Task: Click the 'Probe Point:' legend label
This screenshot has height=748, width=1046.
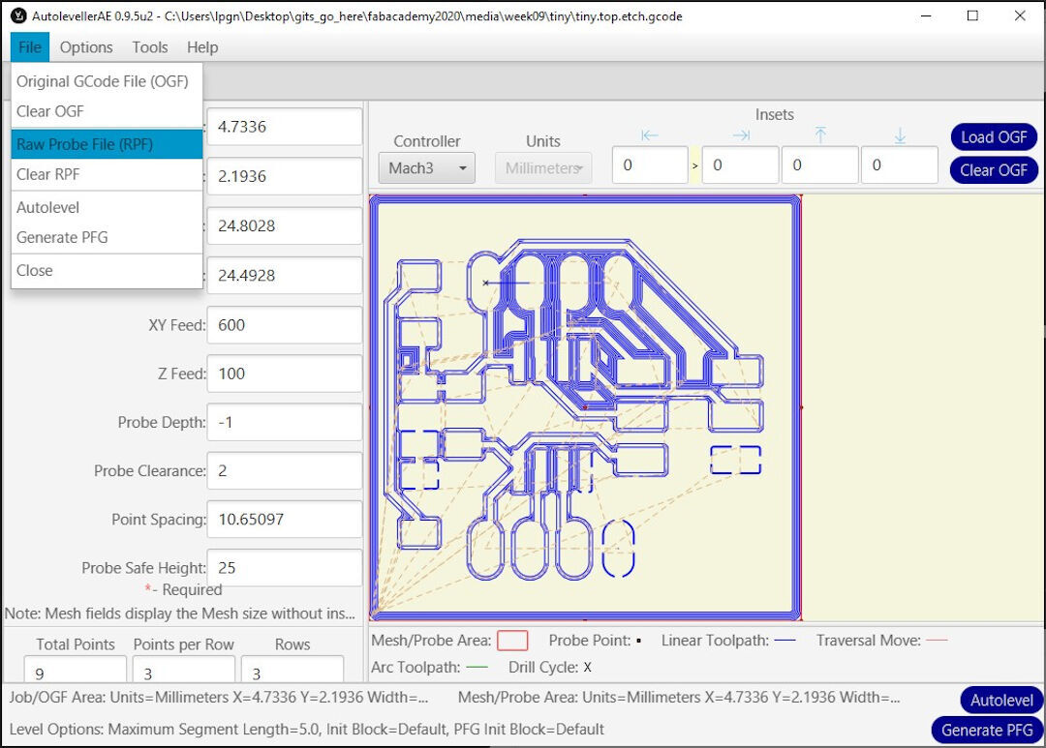Action: coord(590,641)
